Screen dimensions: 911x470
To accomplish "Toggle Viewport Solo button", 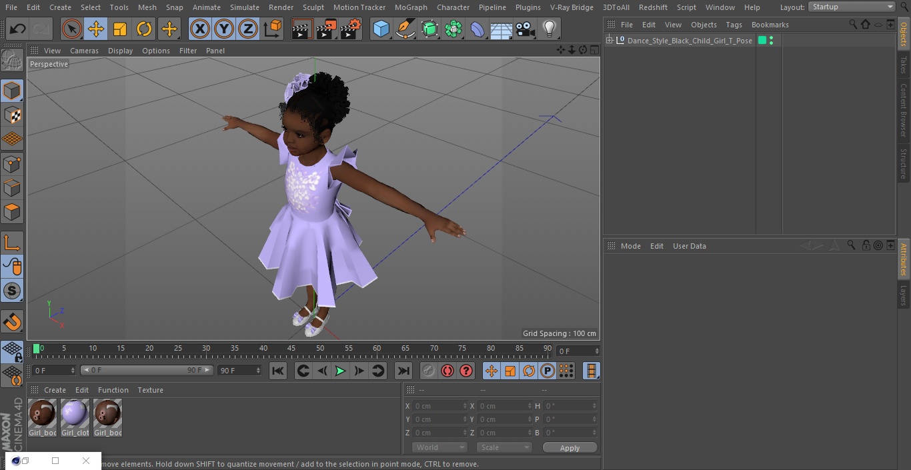I will coord(12,291).
